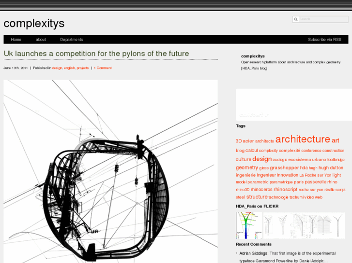Click the ecologie tag

280,160
